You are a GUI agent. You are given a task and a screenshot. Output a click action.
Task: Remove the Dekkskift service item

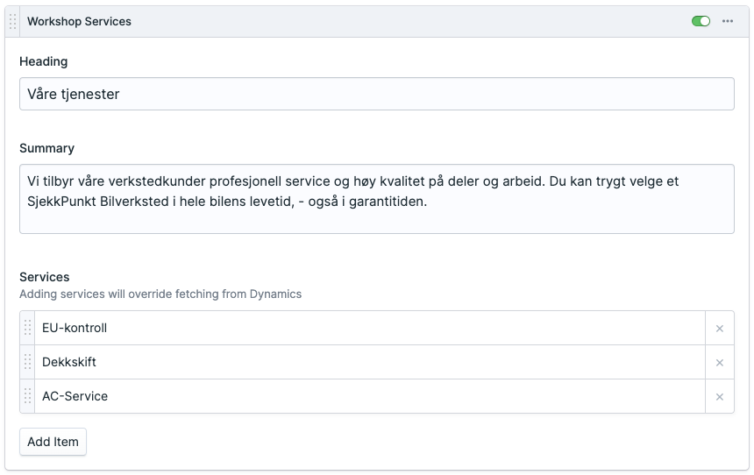[x=720, y=363]
